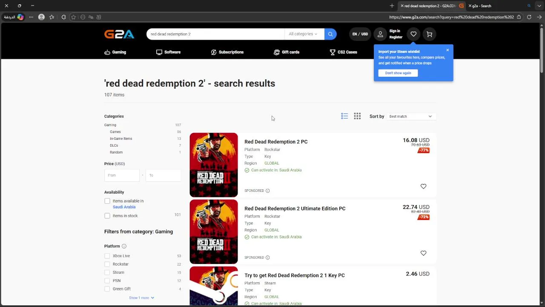Viewport: 545px width, 307px height.
Task: Enable Green Gift platform filter
Action: 107,289
